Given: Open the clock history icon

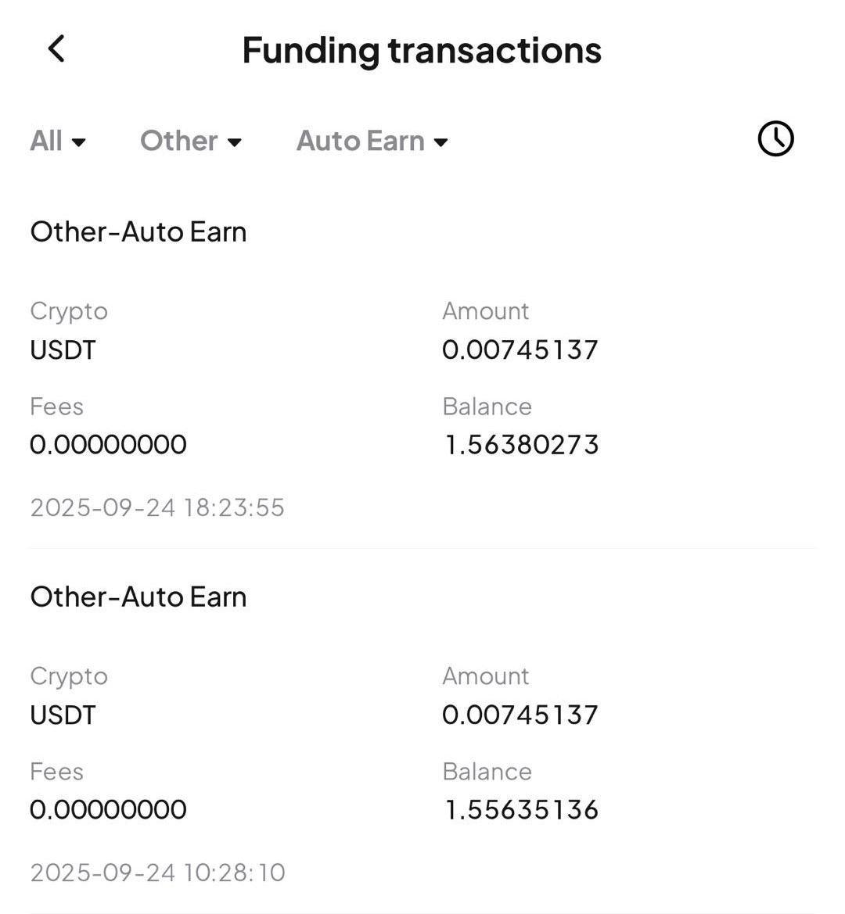Looking at the screenshot, I should pyautogui.click(x=775, y=139).
